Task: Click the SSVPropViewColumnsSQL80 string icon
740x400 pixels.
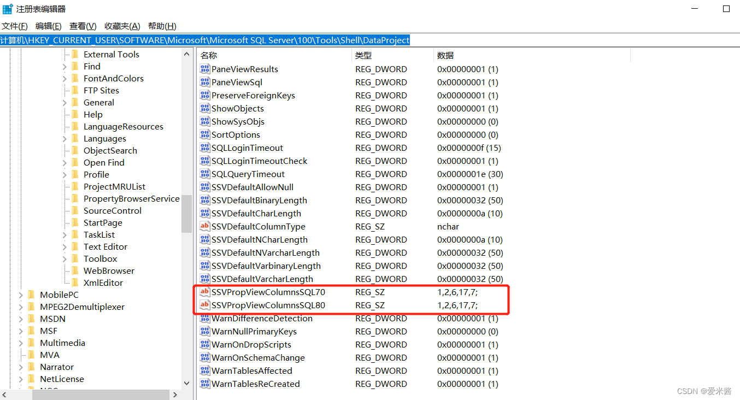Action: point(204,305)
